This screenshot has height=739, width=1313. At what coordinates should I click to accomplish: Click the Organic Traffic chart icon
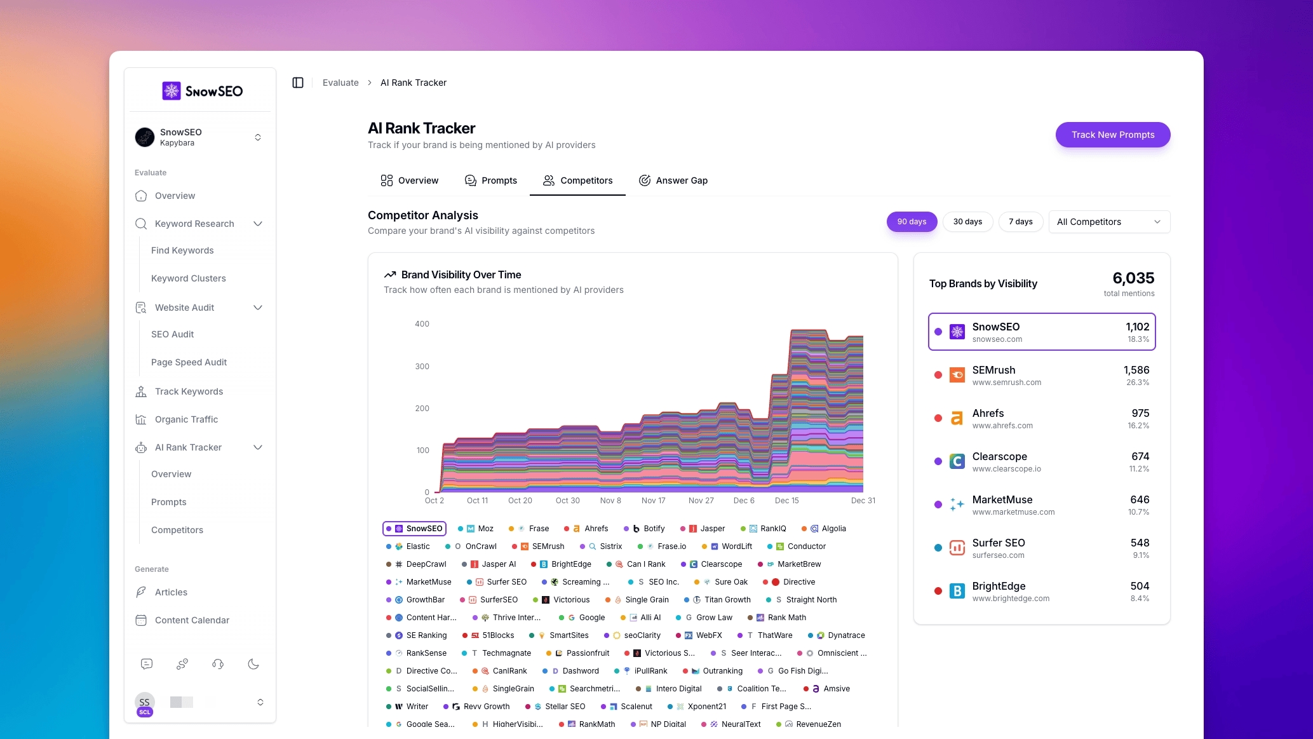(x=141, y=419)
